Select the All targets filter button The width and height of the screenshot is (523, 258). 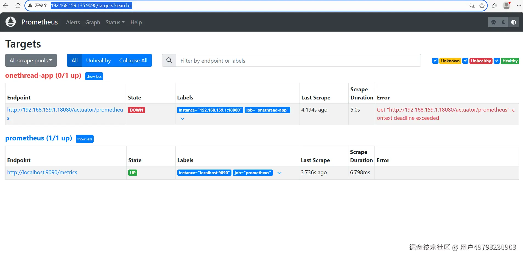[74, 60]
